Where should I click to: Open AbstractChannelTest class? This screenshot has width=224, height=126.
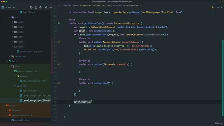33,81
